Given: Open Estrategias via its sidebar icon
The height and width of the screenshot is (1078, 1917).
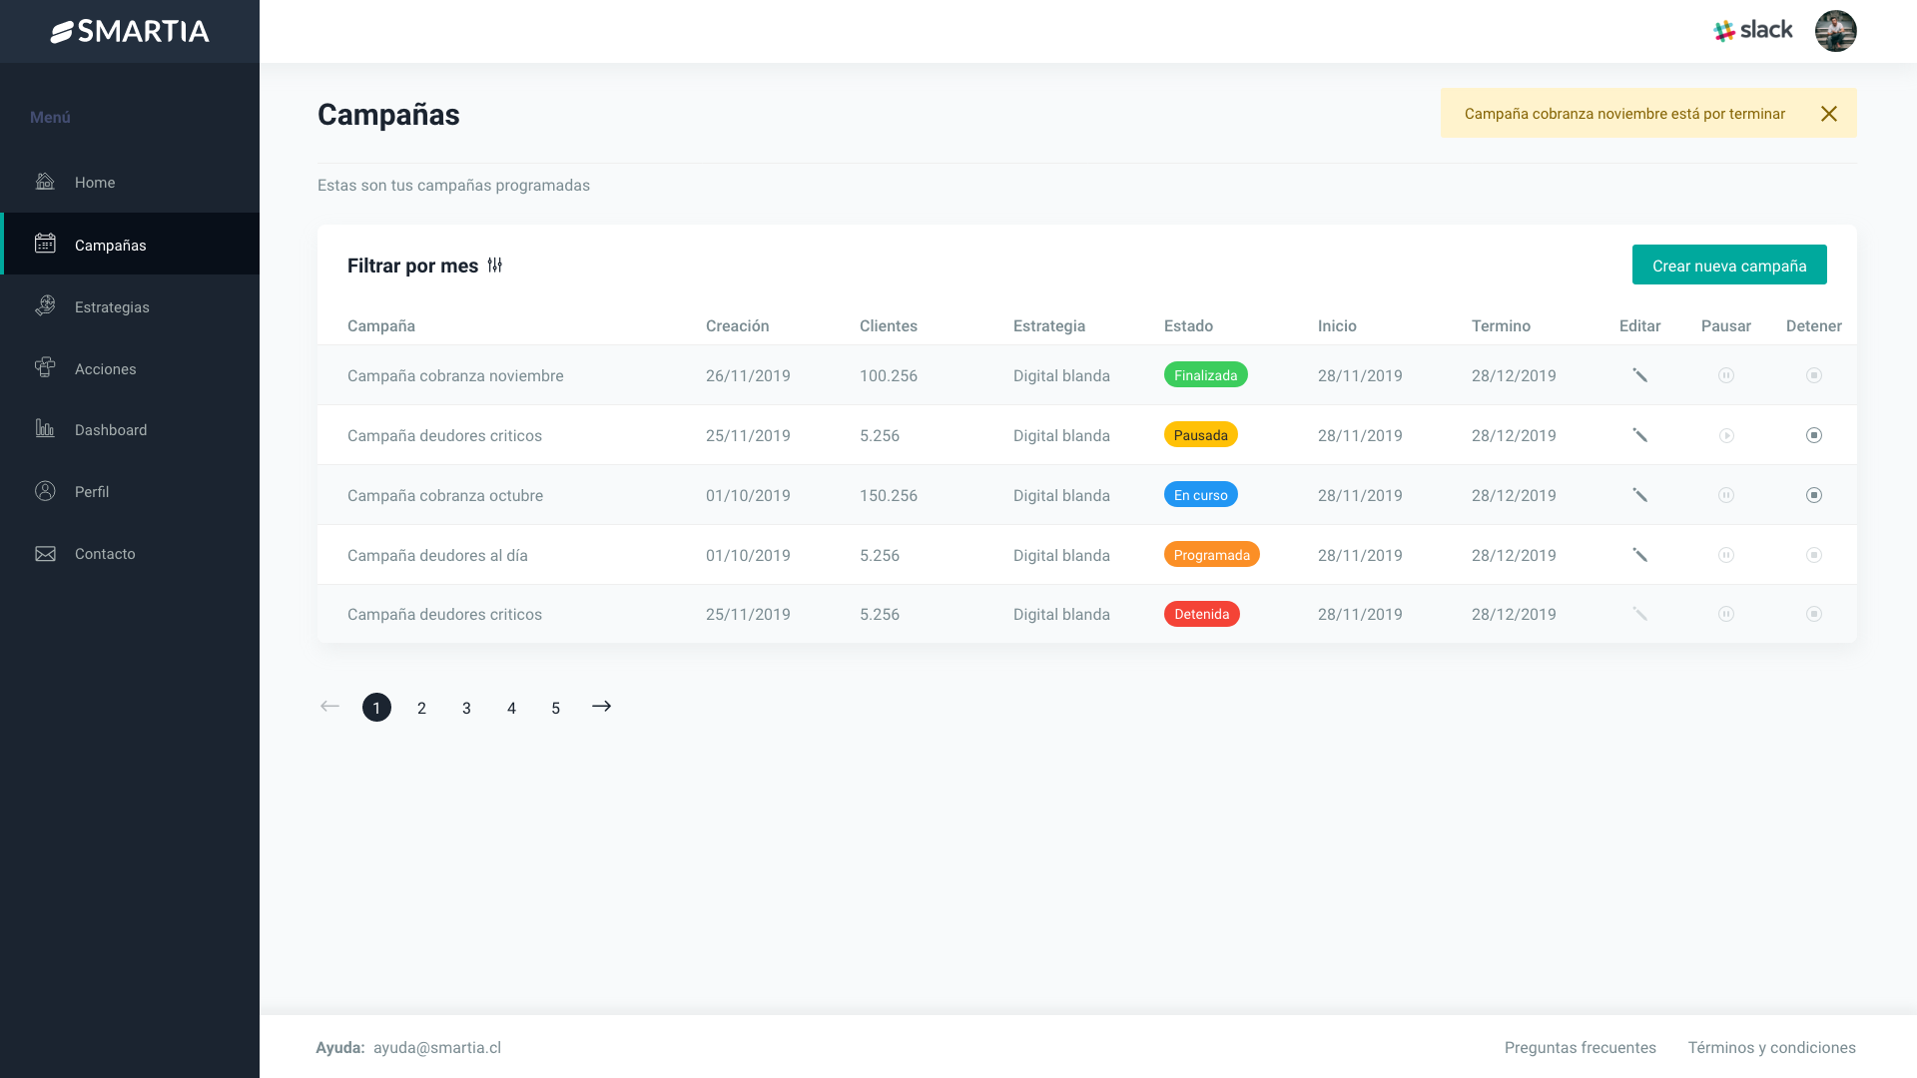Looking at the screenshot, I should 45,305.
